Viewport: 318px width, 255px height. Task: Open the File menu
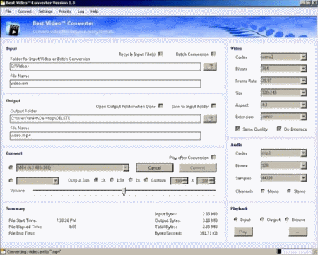tap(8, 11)
